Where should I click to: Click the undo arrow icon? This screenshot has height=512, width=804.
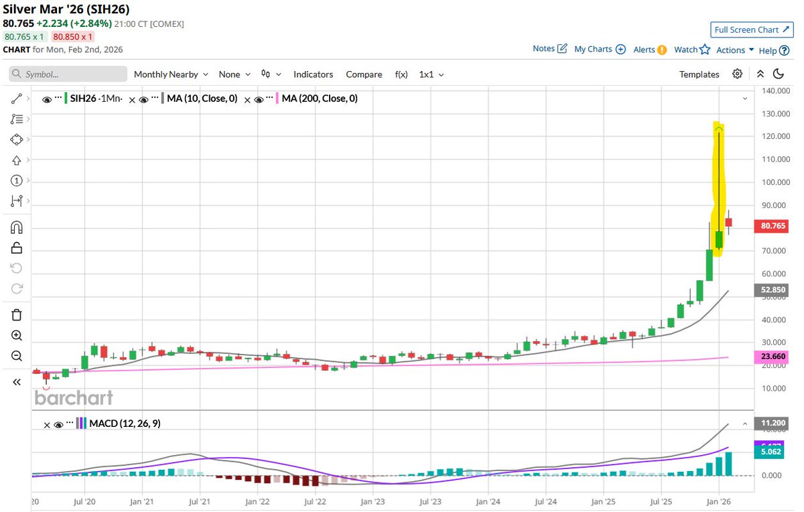[17, 269]
